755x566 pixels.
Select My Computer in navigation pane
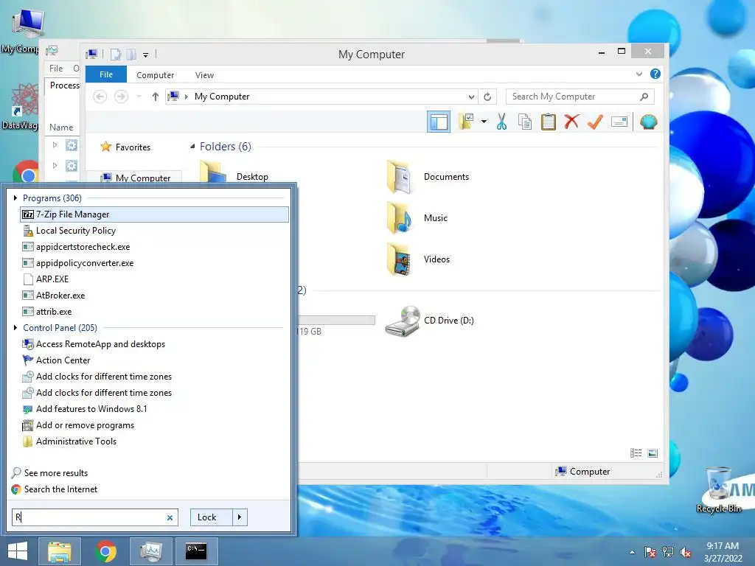(136, 178)
